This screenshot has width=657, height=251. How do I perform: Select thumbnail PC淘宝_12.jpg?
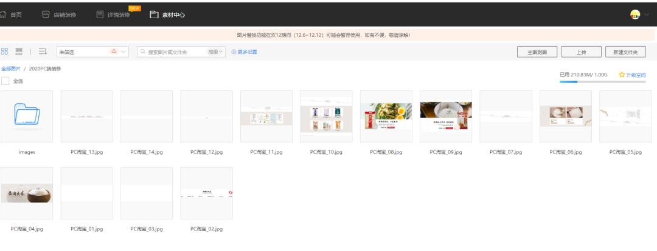click(207, 116)
